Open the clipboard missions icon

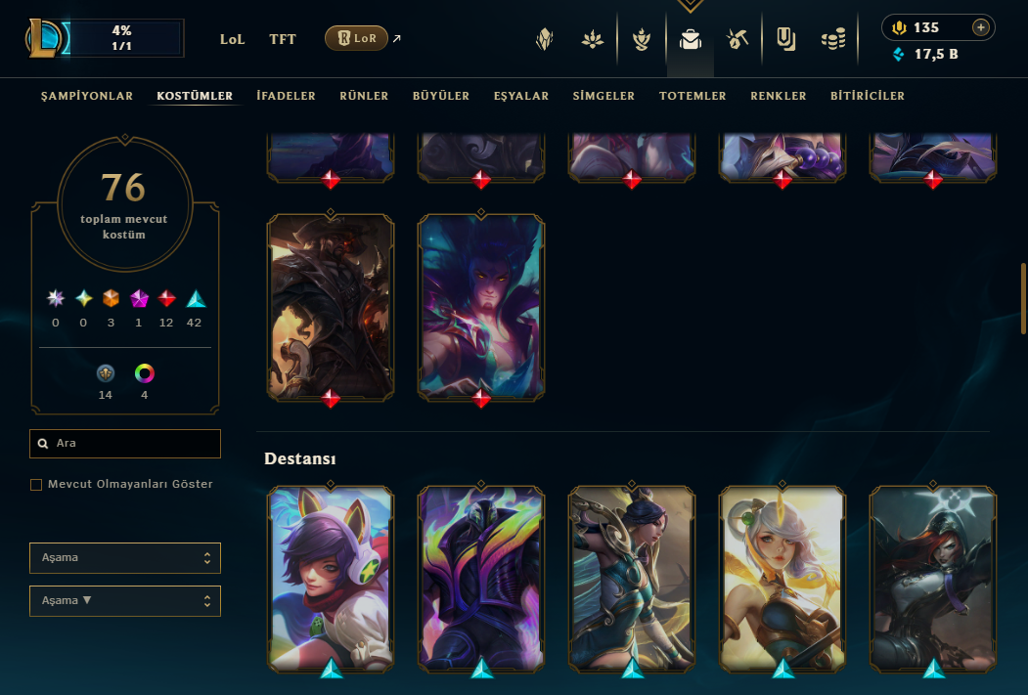pos(785,40)
